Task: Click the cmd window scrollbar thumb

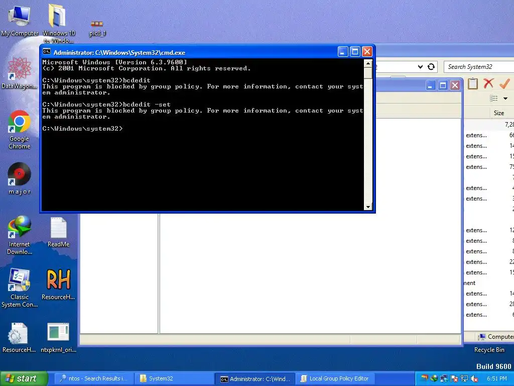Action: click(x=368, y=73)
